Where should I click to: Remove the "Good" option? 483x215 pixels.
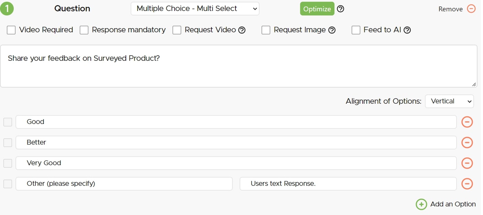[467, 122]
